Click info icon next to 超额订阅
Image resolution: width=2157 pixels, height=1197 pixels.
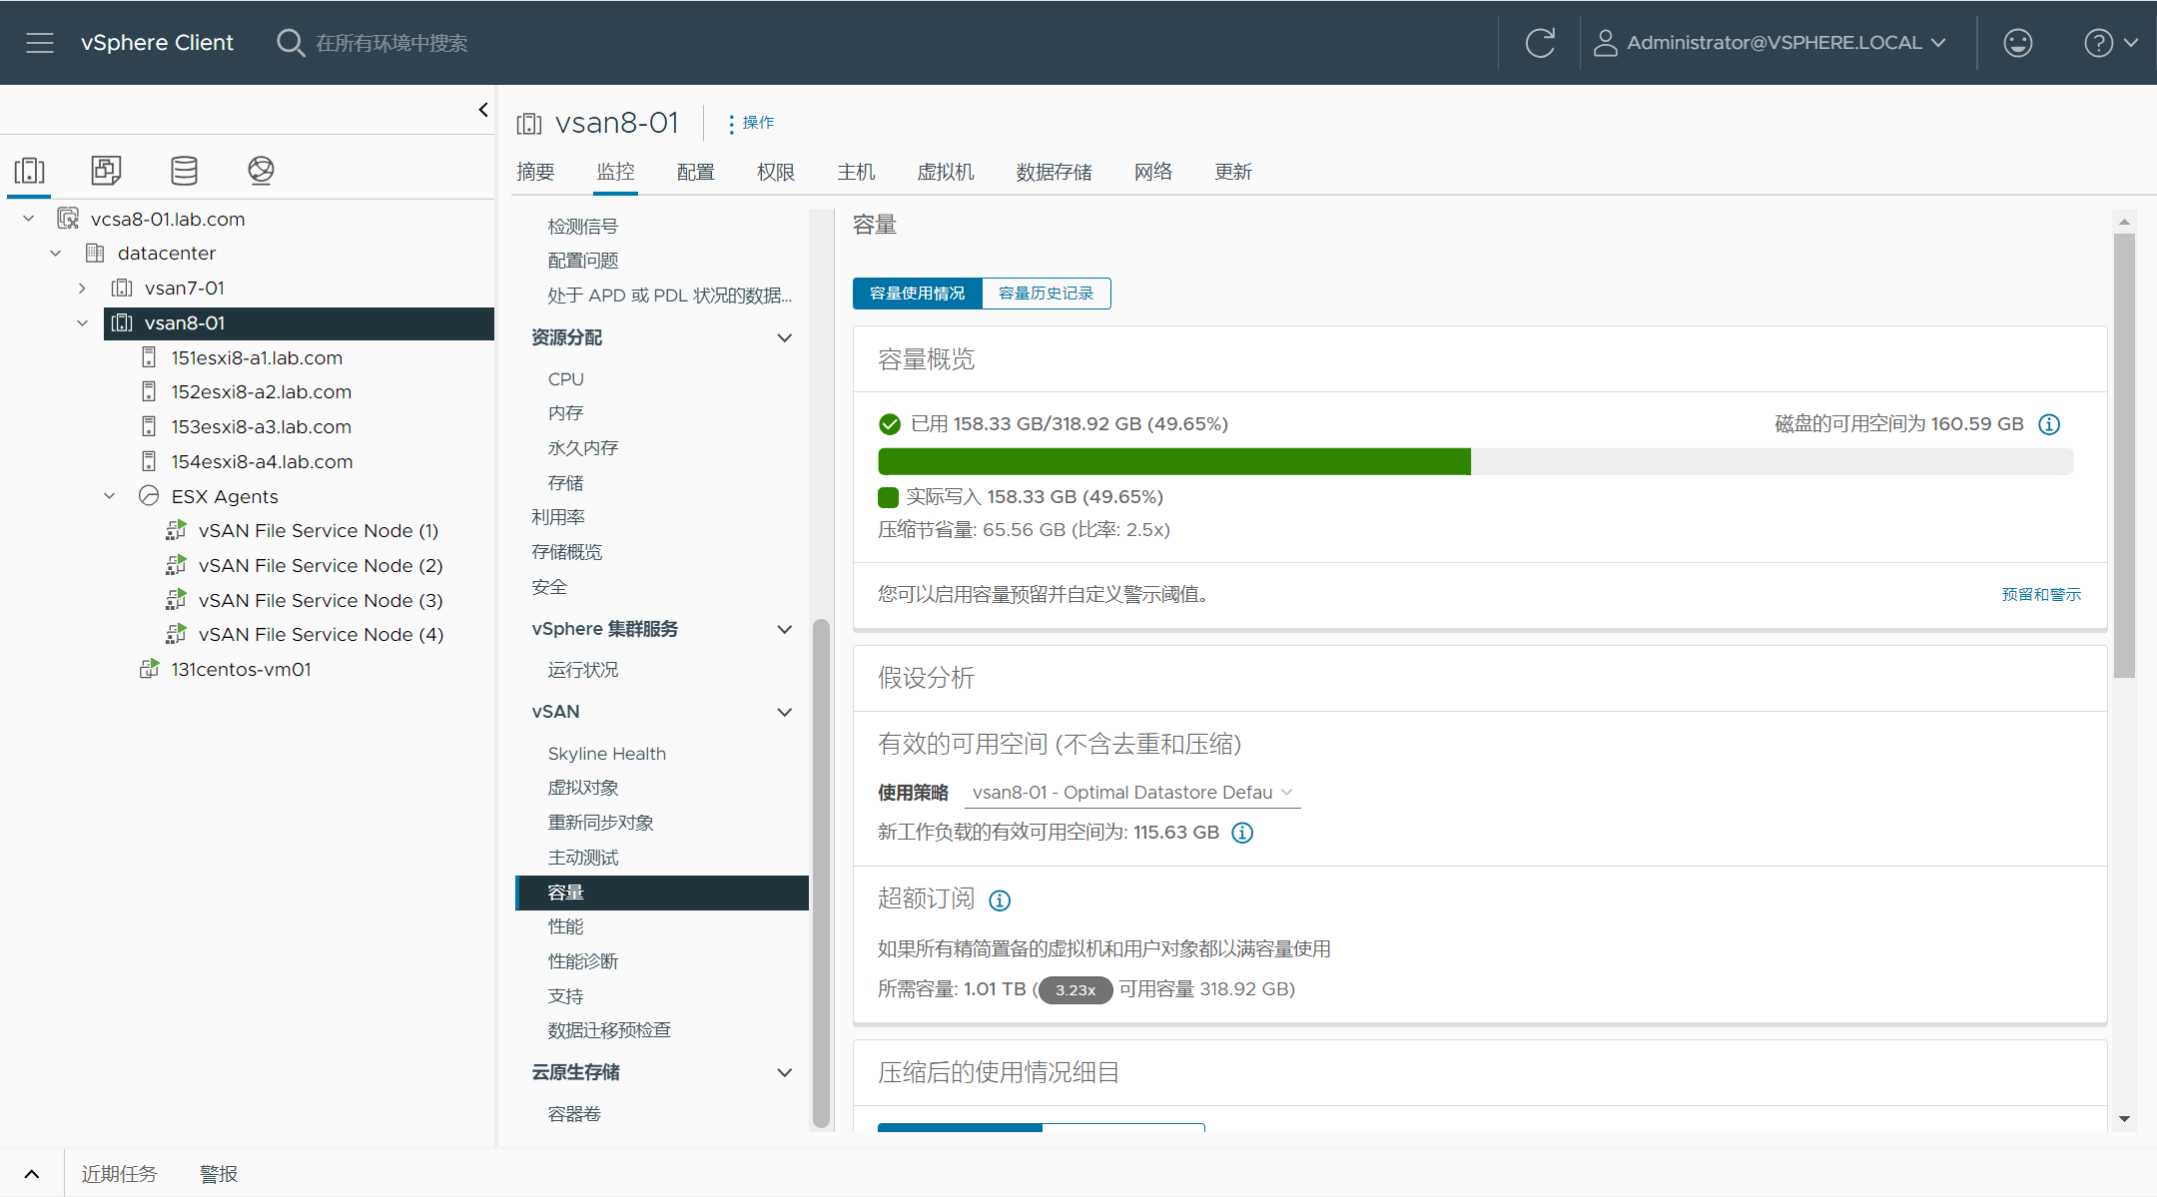(1000, 900)
